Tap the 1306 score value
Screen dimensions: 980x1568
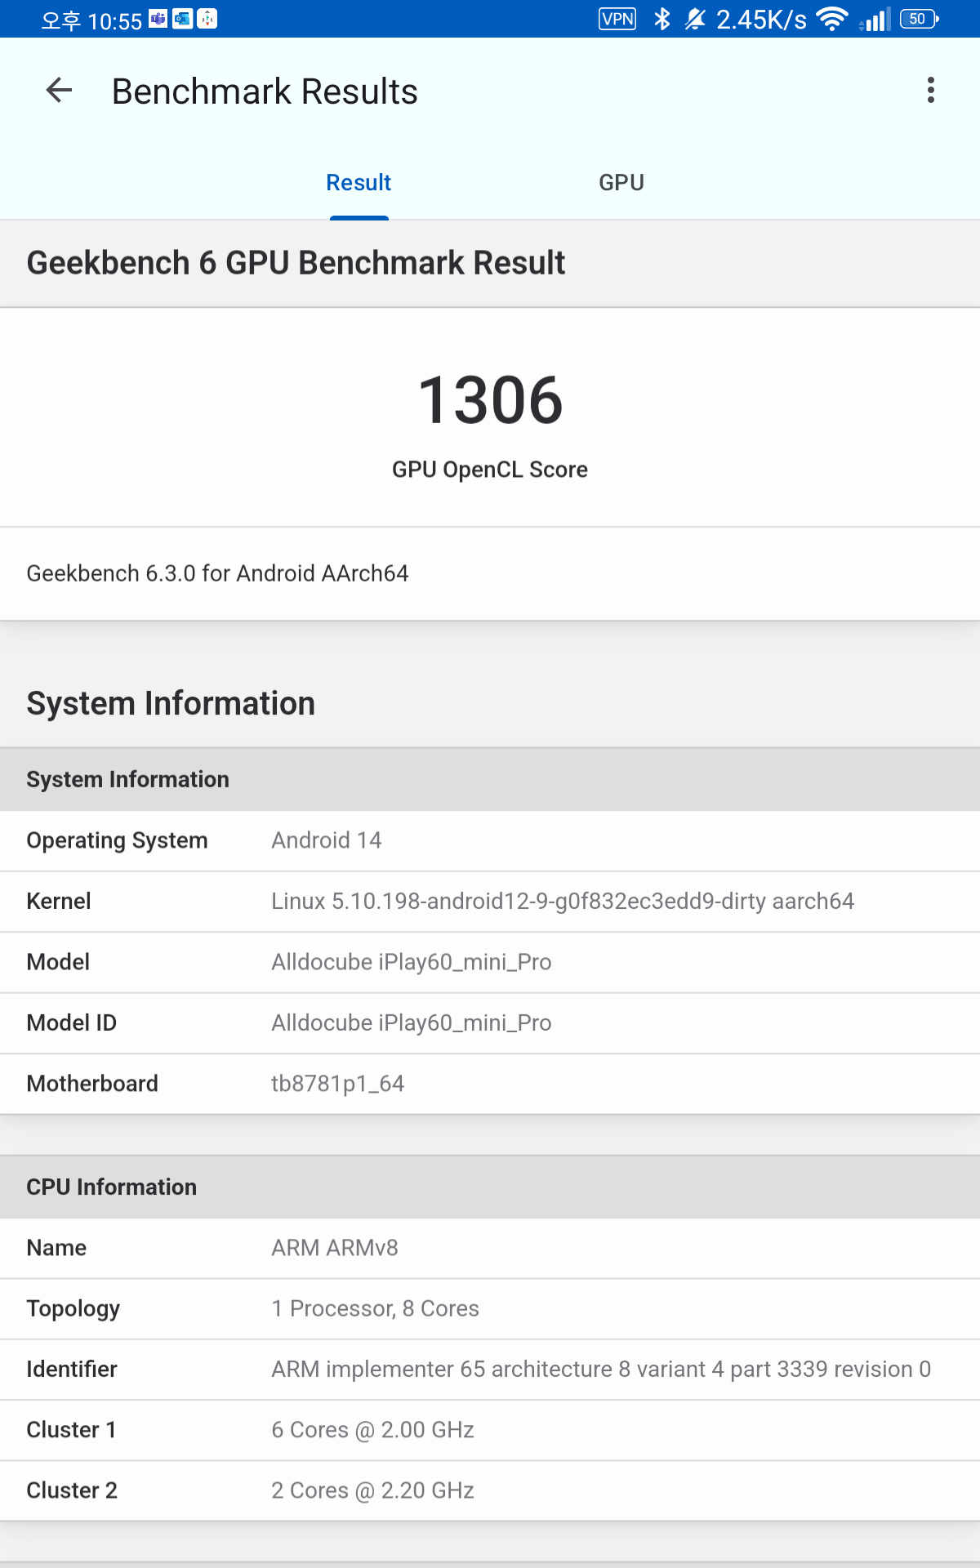coord(490,400)
